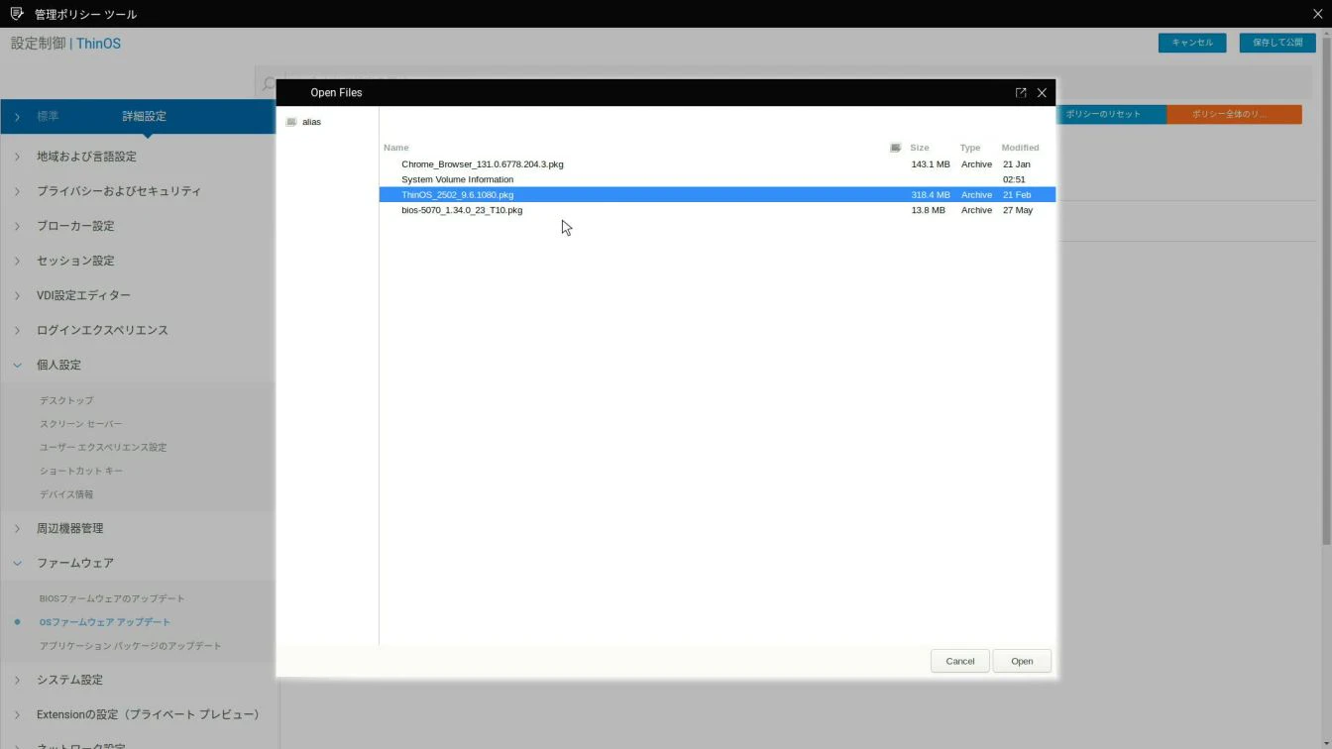Sort files by Size column
Image resolution: width=1332 pixels, height=749 pixels.
[920, 148]
